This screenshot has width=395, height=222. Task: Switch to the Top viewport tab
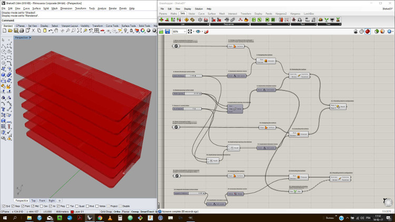click(34, 200)
